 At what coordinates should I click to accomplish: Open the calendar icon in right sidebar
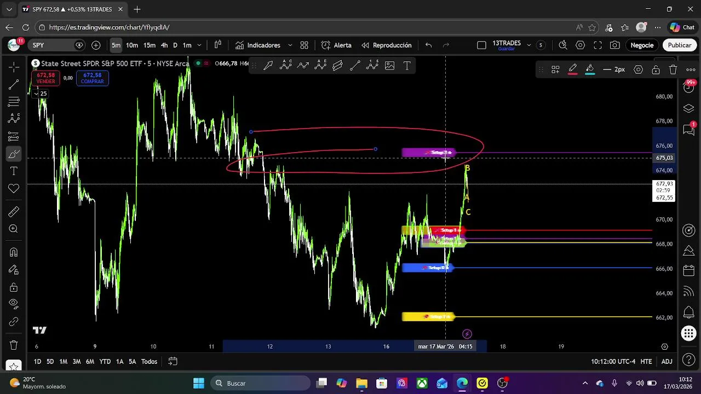[689, 271]
